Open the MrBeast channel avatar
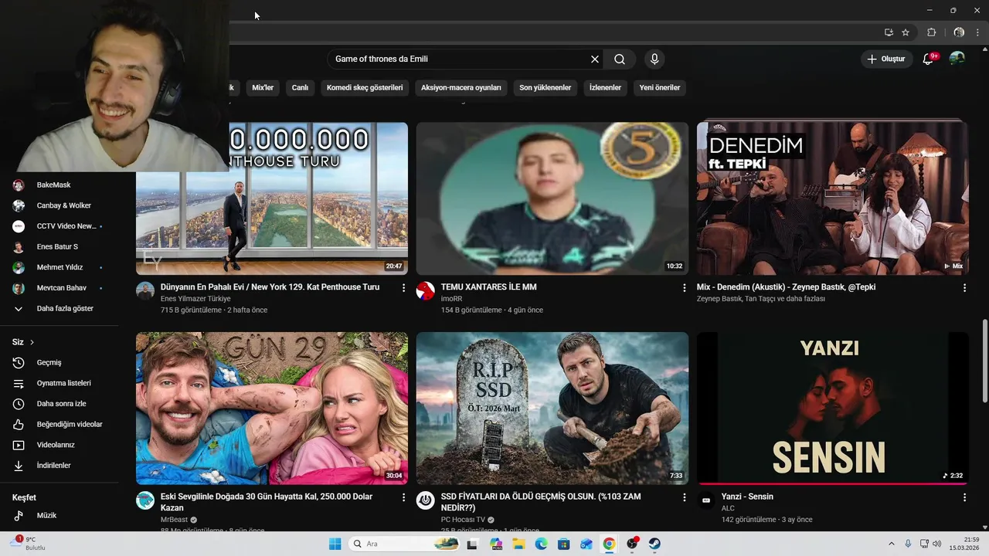 point(145,500)
